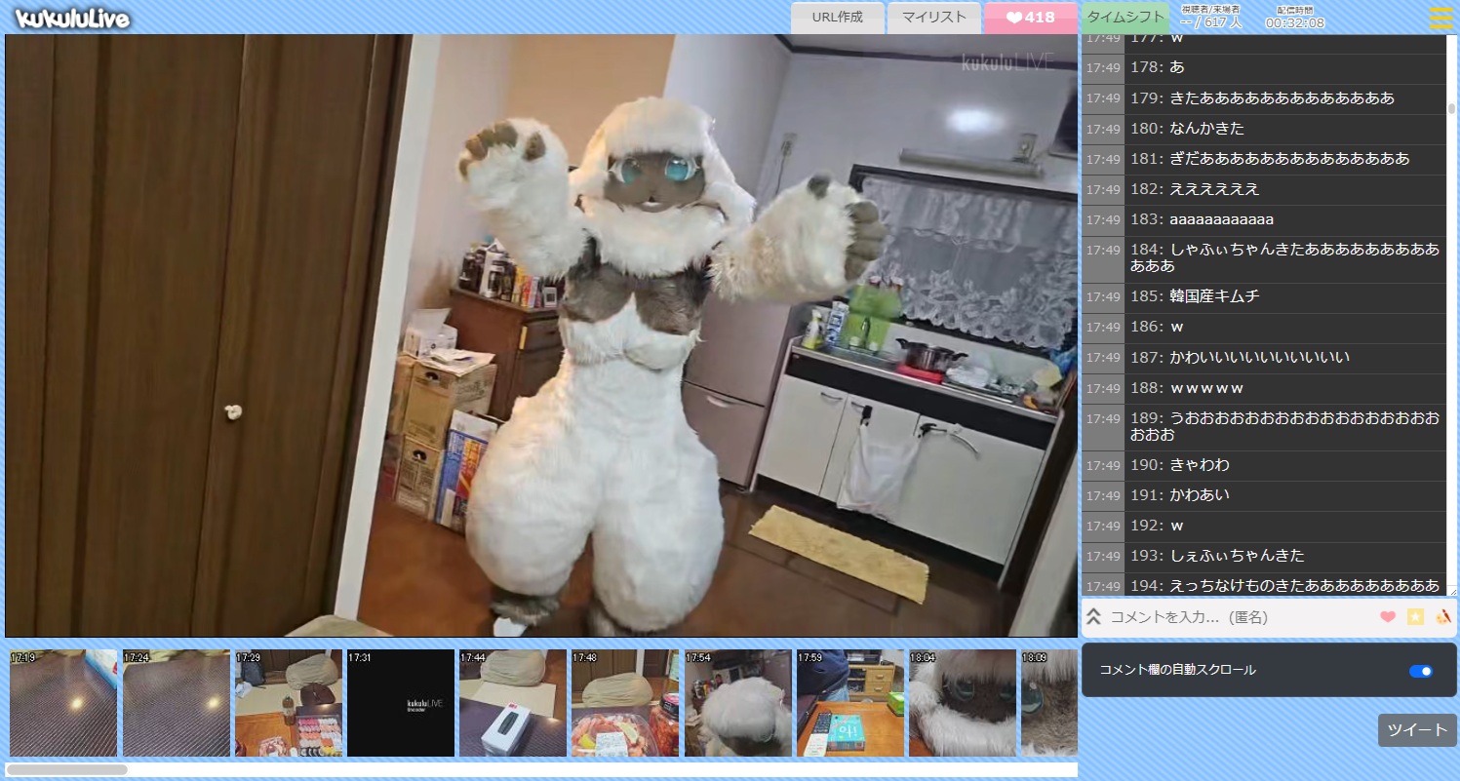Open the マイリスト tab
Image resolution: width=1460 pixels, height=781 pixels.
[x=933, y=18]
